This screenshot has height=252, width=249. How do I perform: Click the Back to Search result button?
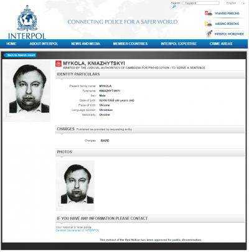tap(21, 55)
